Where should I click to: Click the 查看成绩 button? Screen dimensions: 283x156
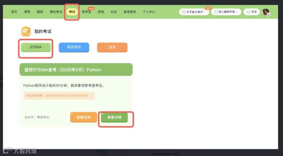(83, 117)
